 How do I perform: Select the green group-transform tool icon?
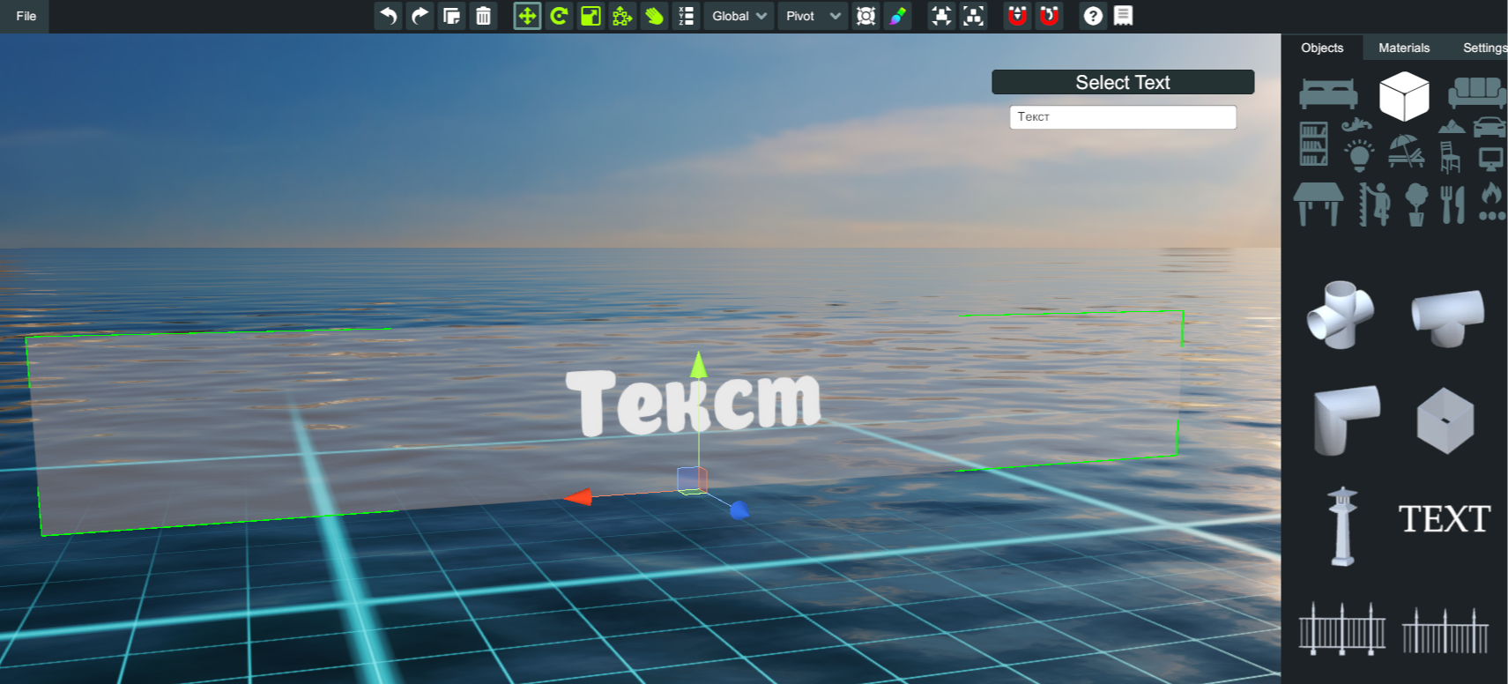pyautogui.click(x=622, y=16)
